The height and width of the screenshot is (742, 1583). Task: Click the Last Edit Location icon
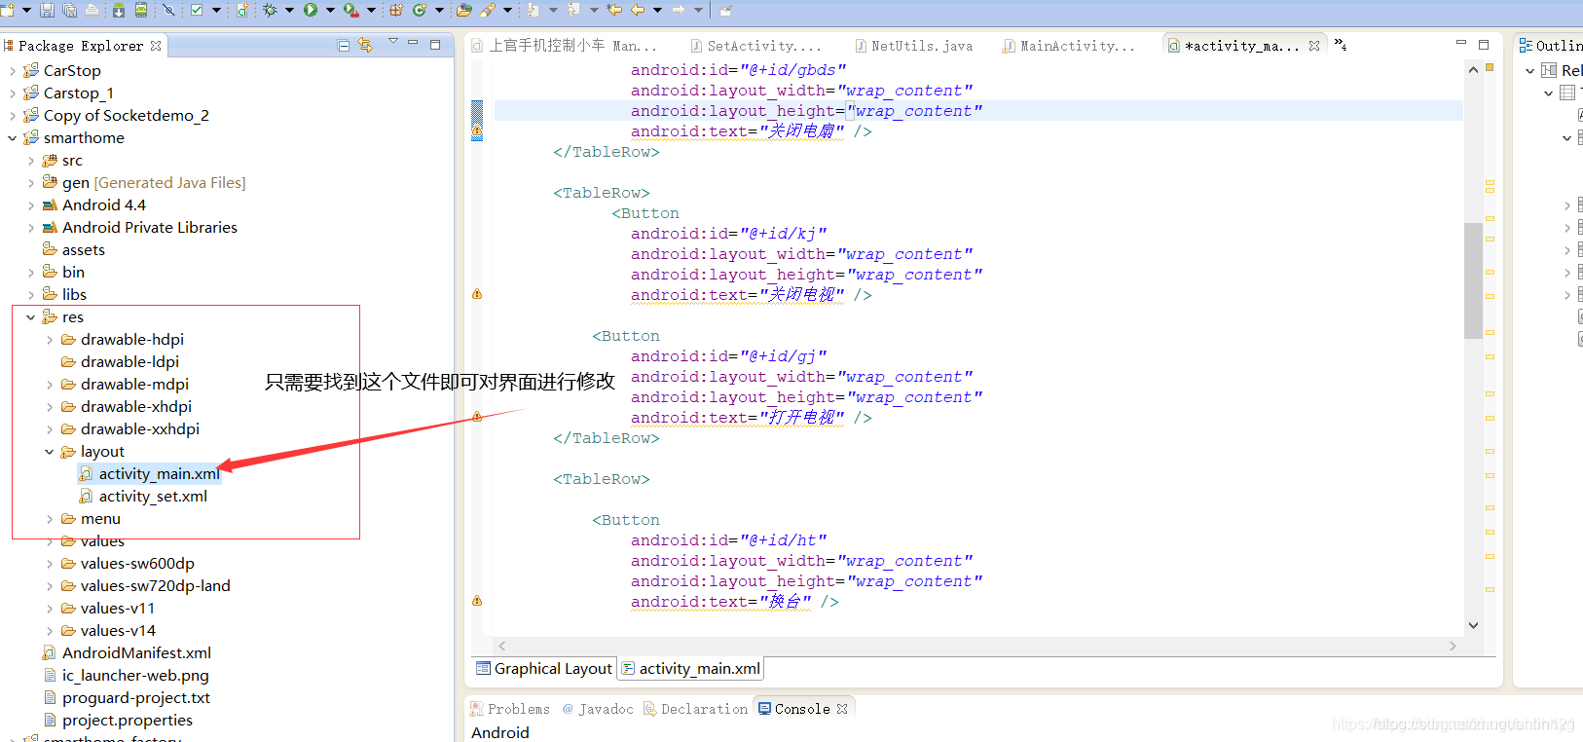(x=614, y=10)
